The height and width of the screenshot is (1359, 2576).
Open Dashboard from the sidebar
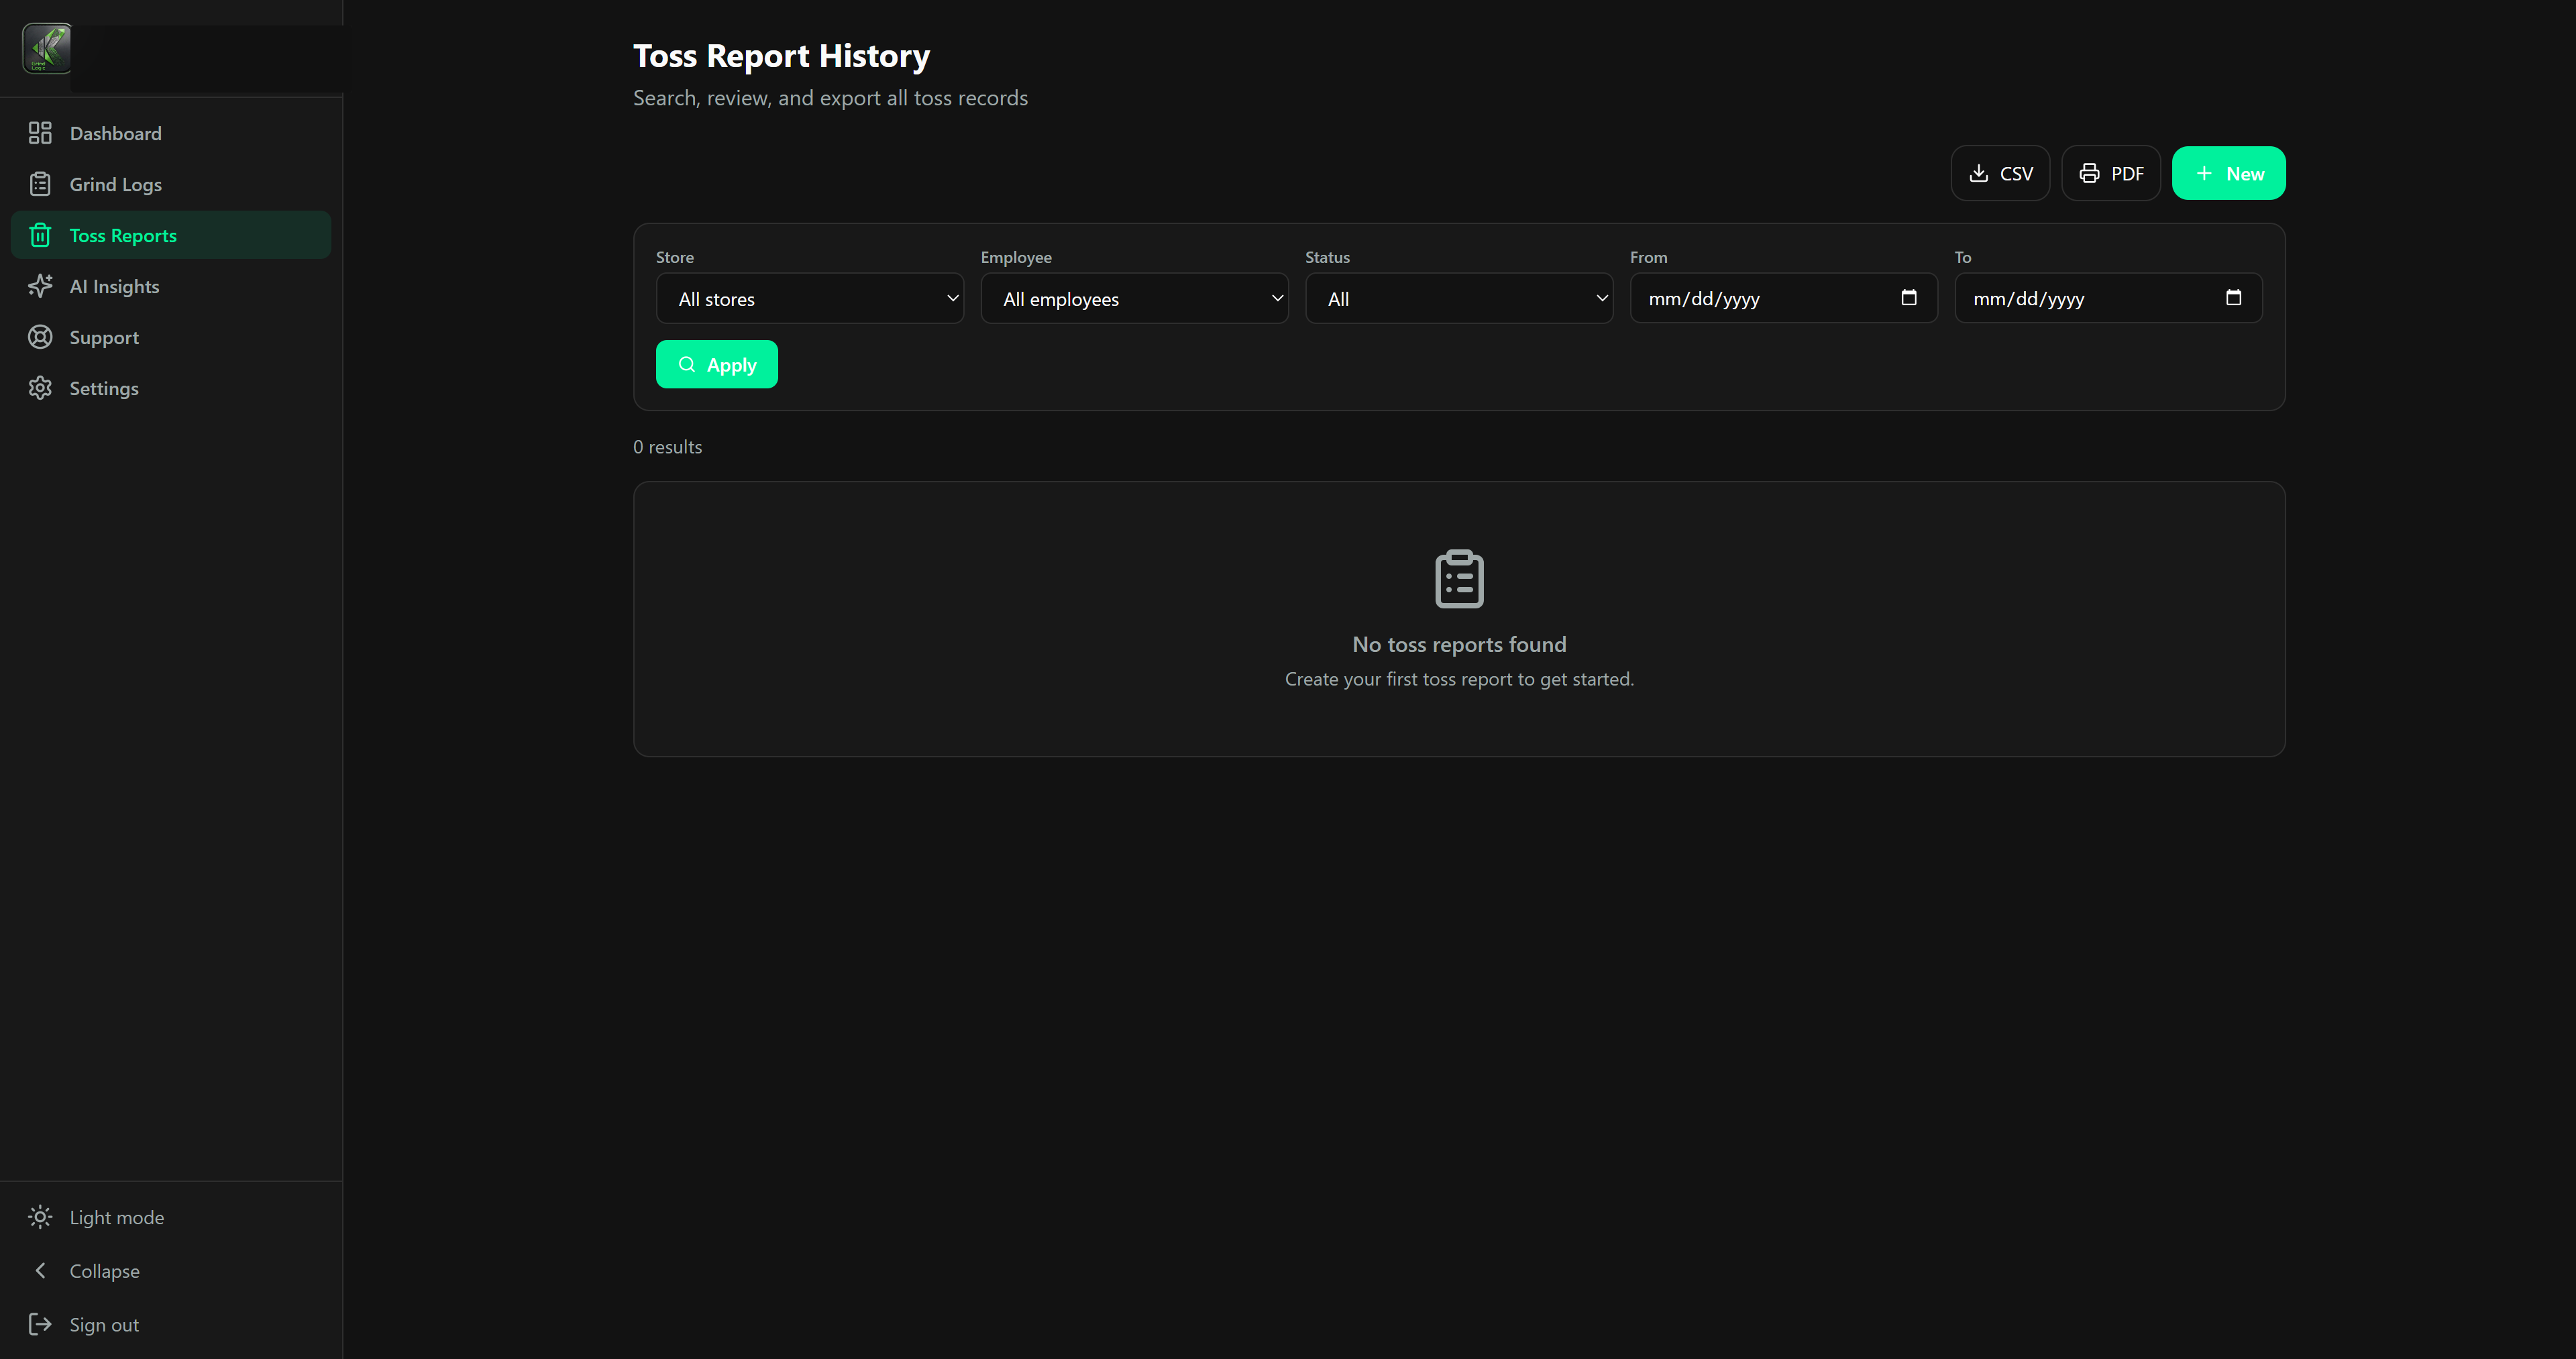(x=171, y=133)
